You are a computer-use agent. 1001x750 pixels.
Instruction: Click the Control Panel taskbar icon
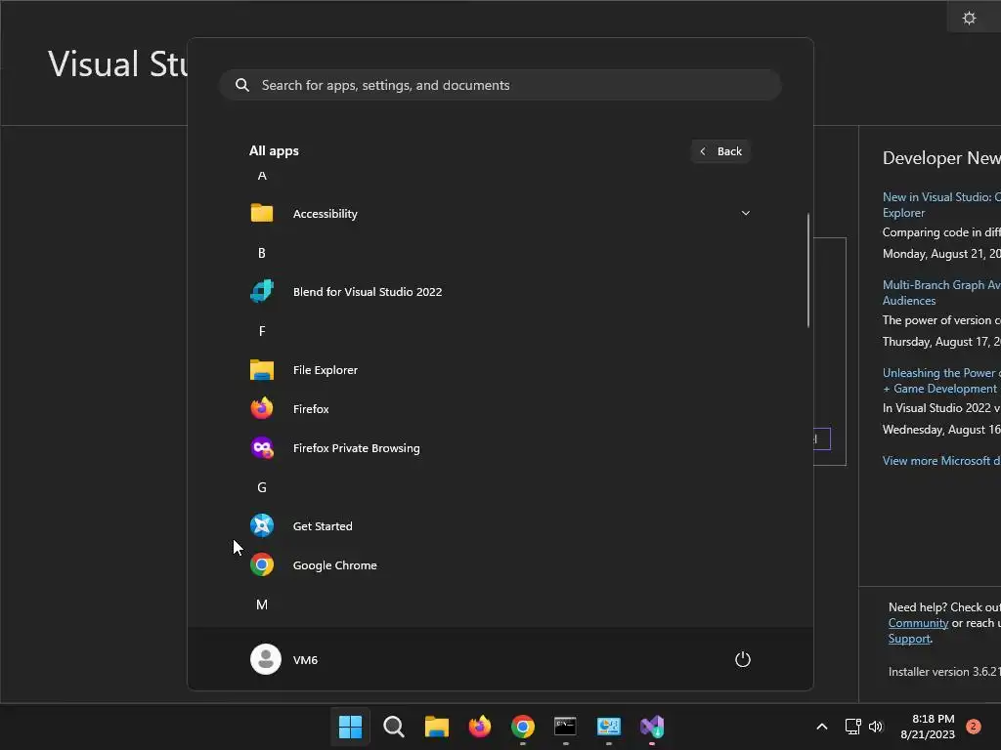(608, 727)
